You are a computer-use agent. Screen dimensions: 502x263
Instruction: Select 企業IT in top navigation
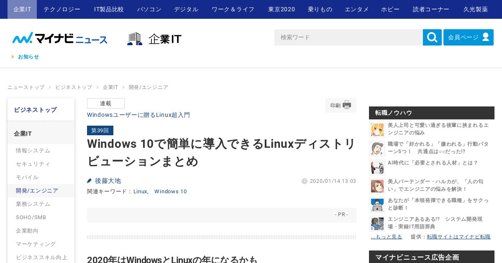pyautogui.click(x=22, y=9)
